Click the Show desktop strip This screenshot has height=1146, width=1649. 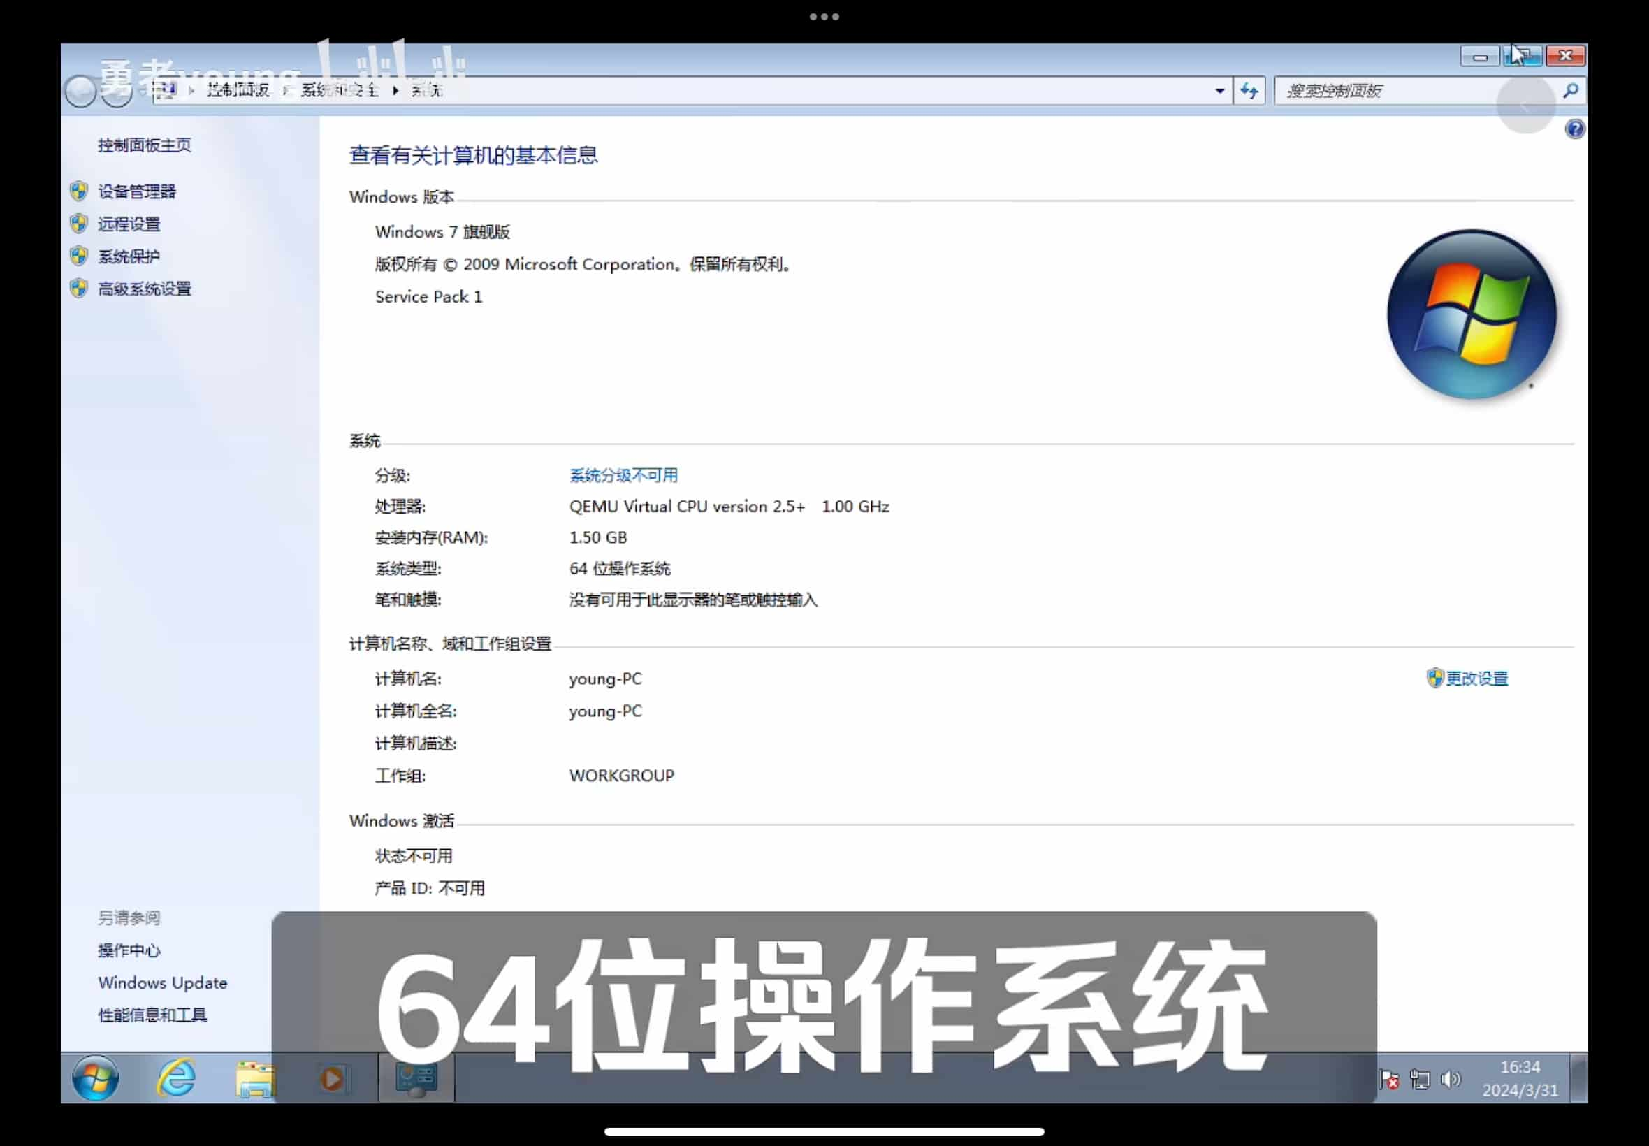pos(1578,1078)
